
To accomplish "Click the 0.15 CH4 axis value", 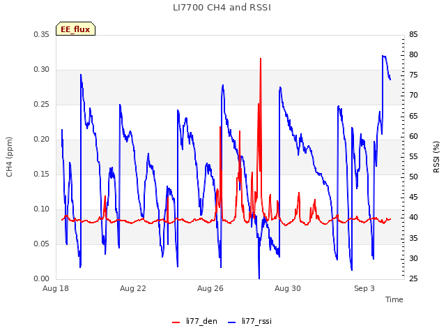I will (x=42, y=174).
